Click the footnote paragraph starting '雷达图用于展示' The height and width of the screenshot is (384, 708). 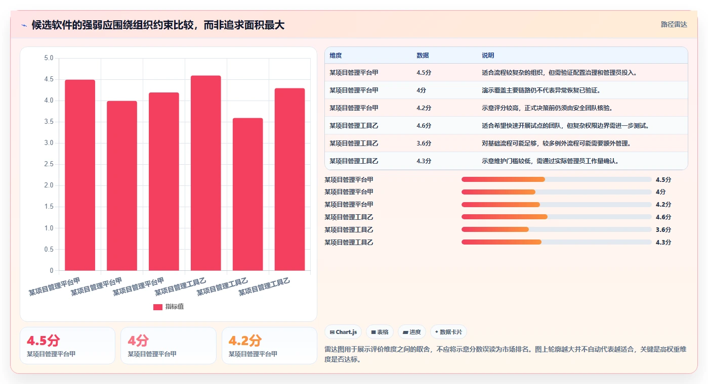click(506, 355)
